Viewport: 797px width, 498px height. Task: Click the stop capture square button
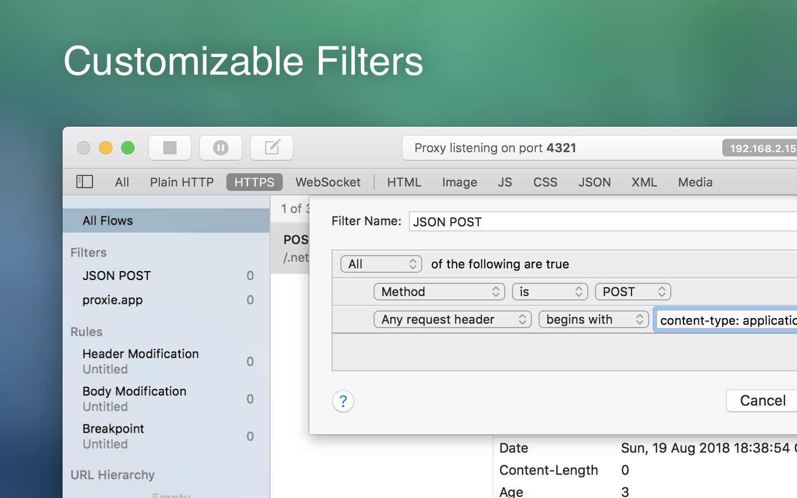click(170, 148)
